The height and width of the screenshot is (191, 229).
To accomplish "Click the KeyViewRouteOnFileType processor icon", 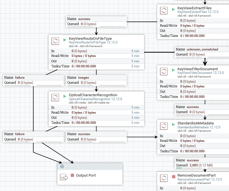I will point(55,41).
